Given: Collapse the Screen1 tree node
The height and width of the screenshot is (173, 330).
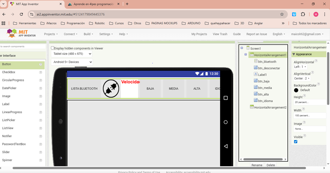Looking at the screenshot, I should tap(242, 48).
